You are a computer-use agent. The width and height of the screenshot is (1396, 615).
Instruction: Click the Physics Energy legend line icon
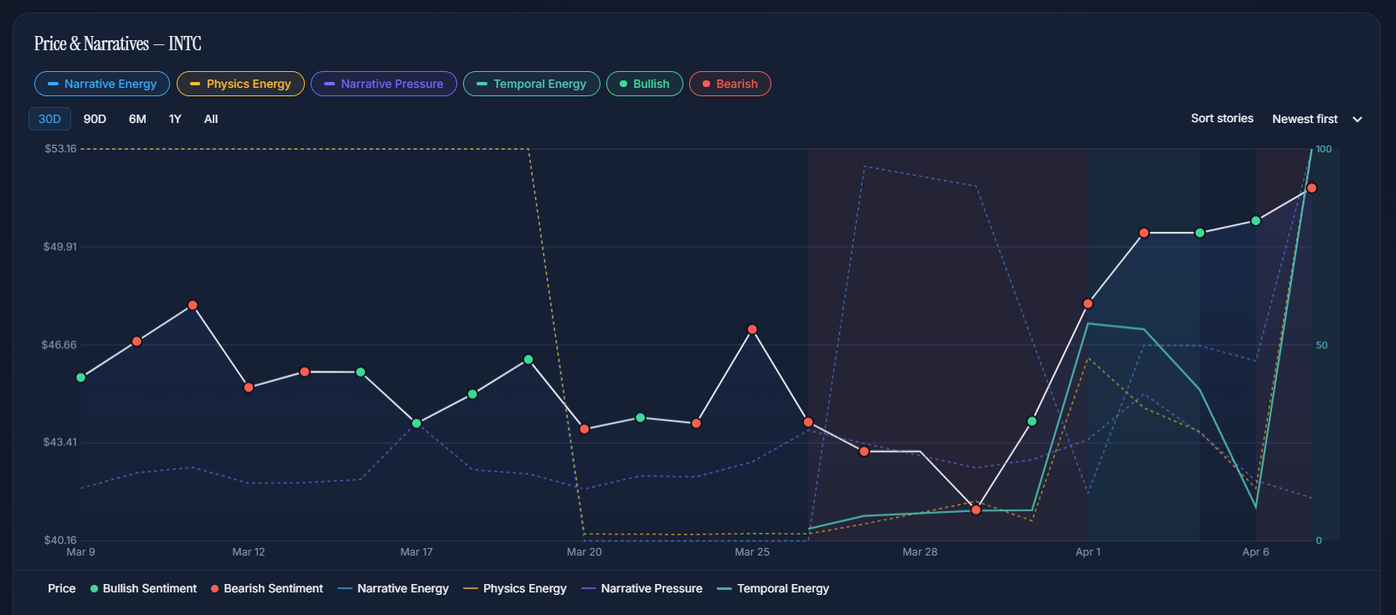[471, 589]
